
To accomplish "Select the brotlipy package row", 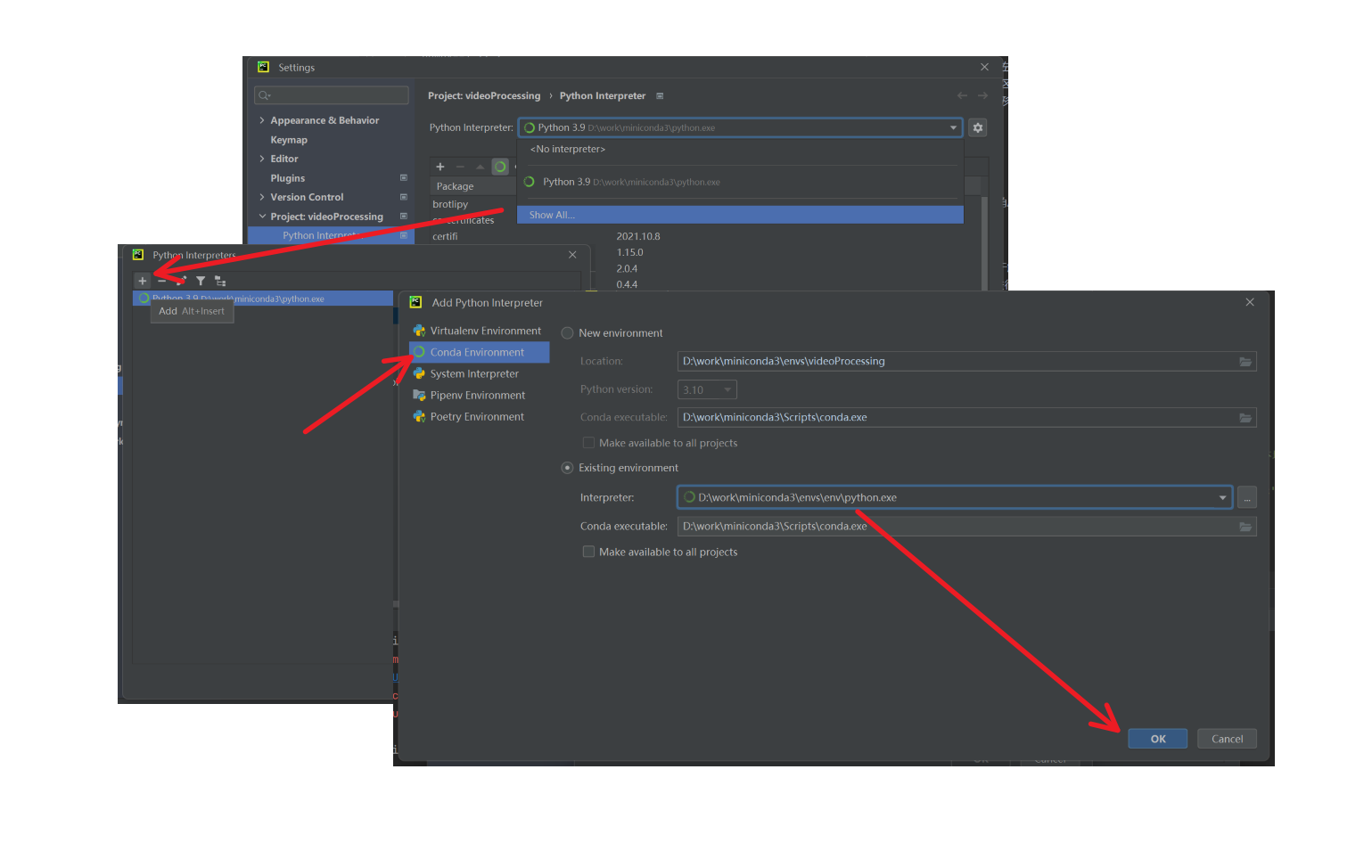I will 450,204.
